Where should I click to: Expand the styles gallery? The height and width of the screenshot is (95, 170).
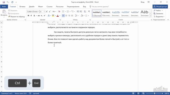tap(151, 16)
